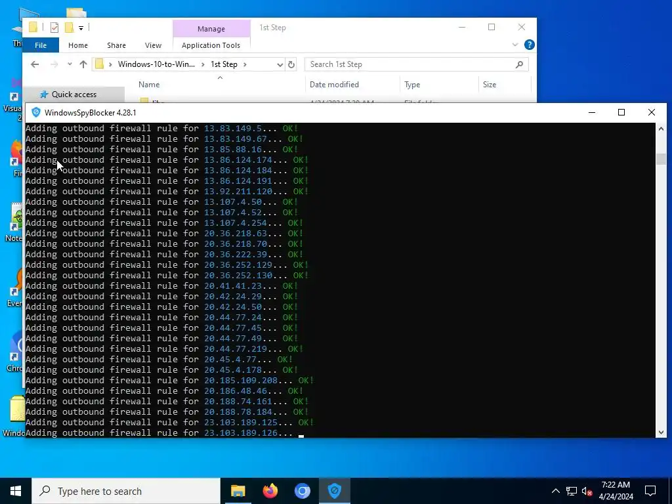The image size is (672, 504).
Task: Click the Search 1st Step field
Action: 411,64
